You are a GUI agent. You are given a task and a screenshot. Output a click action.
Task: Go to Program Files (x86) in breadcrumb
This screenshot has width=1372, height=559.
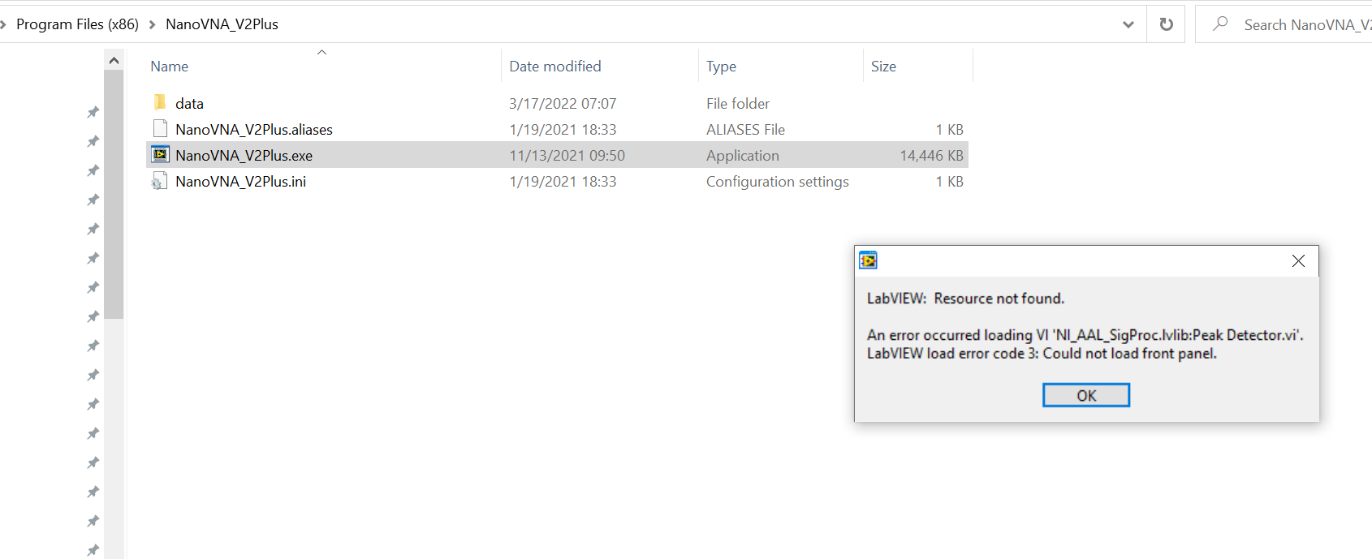[77, 24]
